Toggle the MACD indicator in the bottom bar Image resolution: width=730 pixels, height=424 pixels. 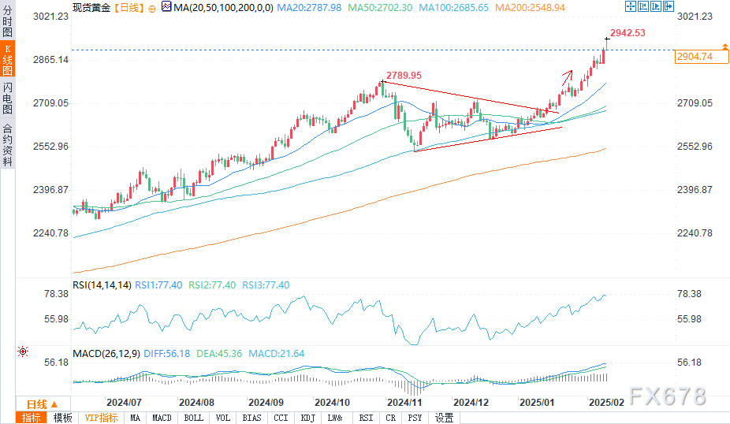tap(162, 418)
